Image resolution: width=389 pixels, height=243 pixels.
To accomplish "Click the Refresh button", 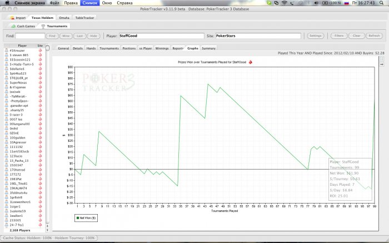I will (x=374, y=36).
